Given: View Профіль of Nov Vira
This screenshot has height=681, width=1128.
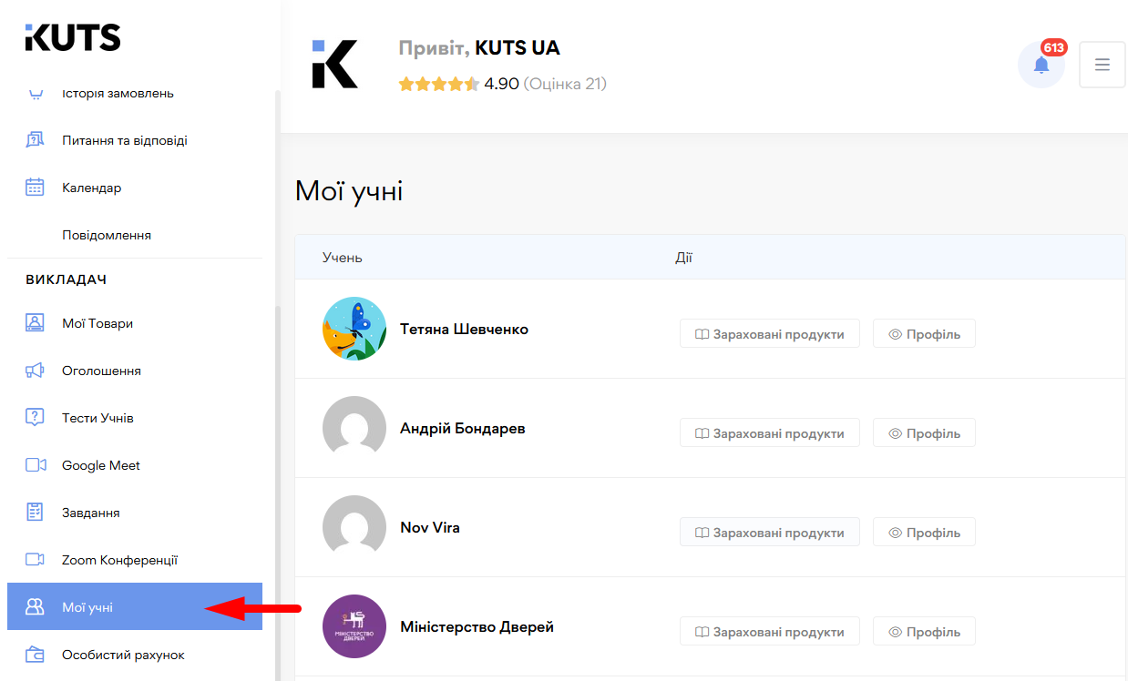Looking at the screenshot, I should tap(924, 533).
